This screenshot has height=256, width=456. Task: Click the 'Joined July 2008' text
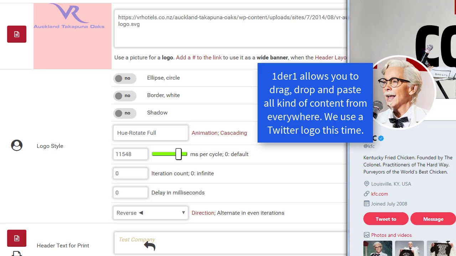[389, 204]
